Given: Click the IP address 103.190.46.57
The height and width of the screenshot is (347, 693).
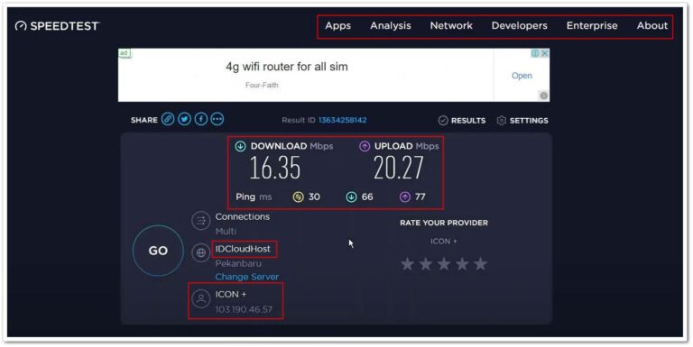Looking at the screenshot, I should (x=244, y=309).
